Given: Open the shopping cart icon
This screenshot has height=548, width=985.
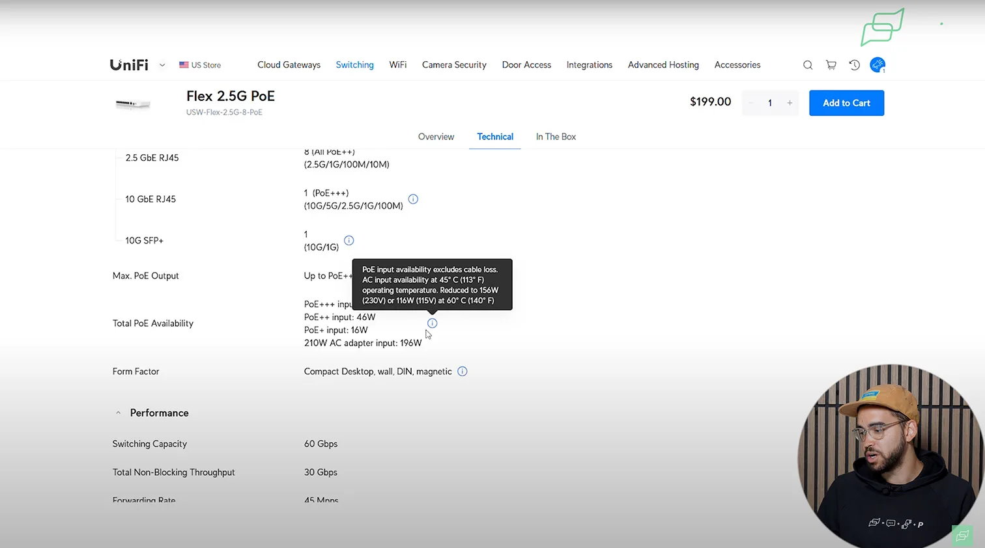Looking at the screenshot, I should click(831, 65).
